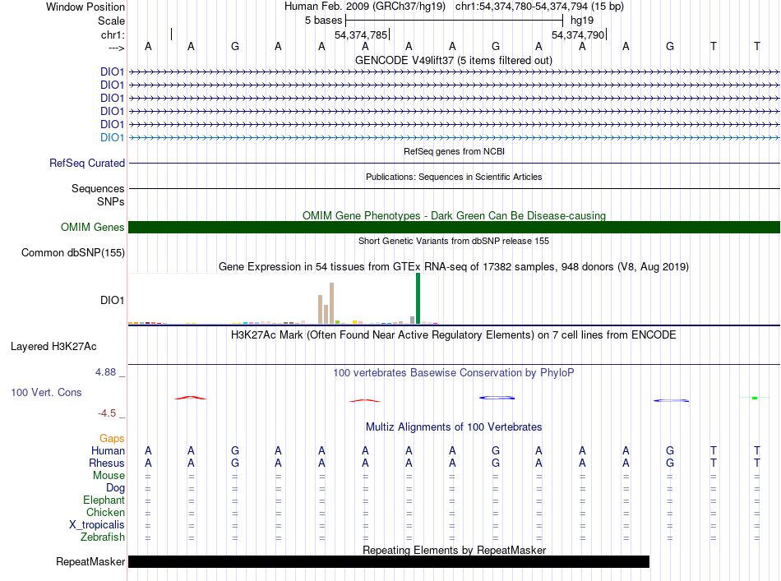The image size is (781, 581).
Task: Click the Multiz Alignments of 100 Vertebrates title
Action: [454, 427]
